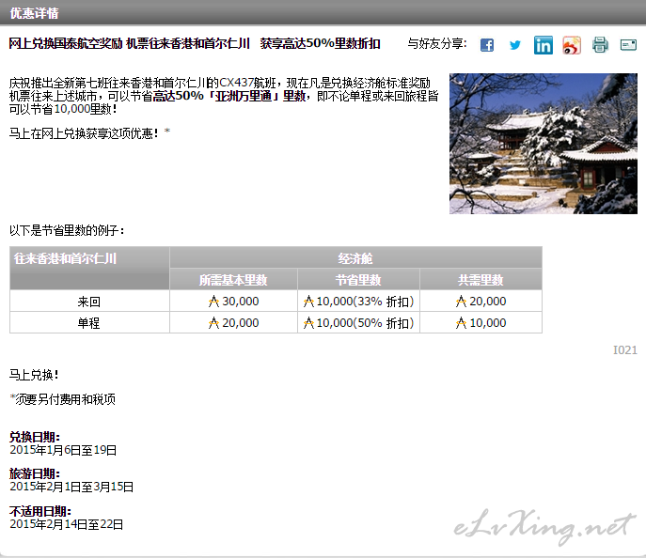646x558 pixels.
Task: Click the 20,000 total miles cell for 来回
Action: click(x=481, y=302)
